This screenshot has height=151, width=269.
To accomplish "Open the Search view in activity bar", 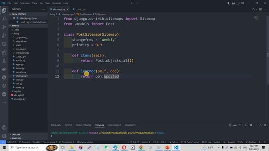I will click(x=4, y=18).
